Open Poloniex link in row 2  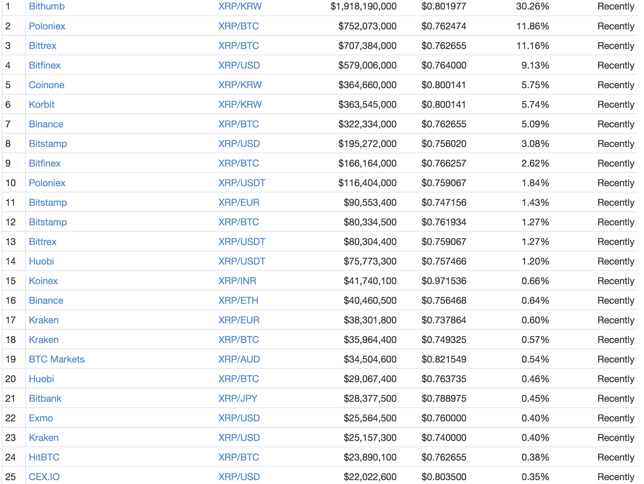(x=47, y=26)
